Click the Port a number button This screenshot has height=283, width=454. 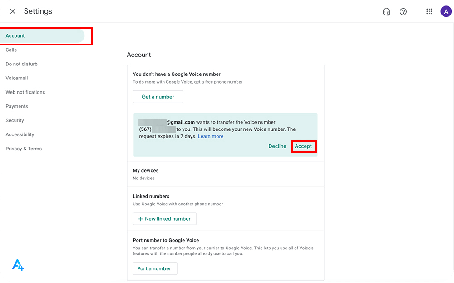tap(155, 269)
